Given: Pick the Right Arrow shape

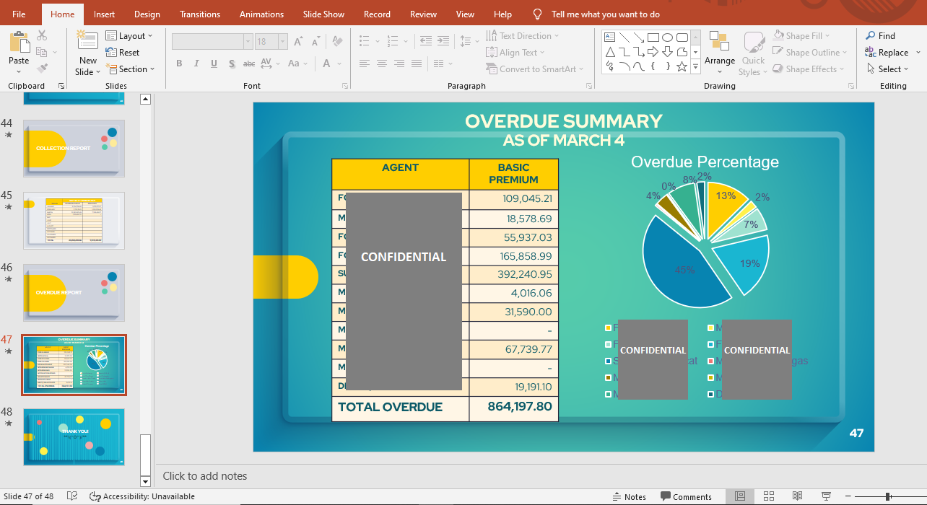Looking at the screenshot, I should pyautogui.click(x=653, y=52).
